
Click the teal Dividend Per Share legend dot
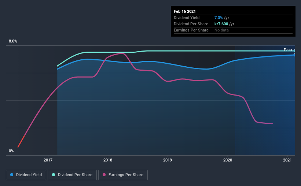pos(54,175)
